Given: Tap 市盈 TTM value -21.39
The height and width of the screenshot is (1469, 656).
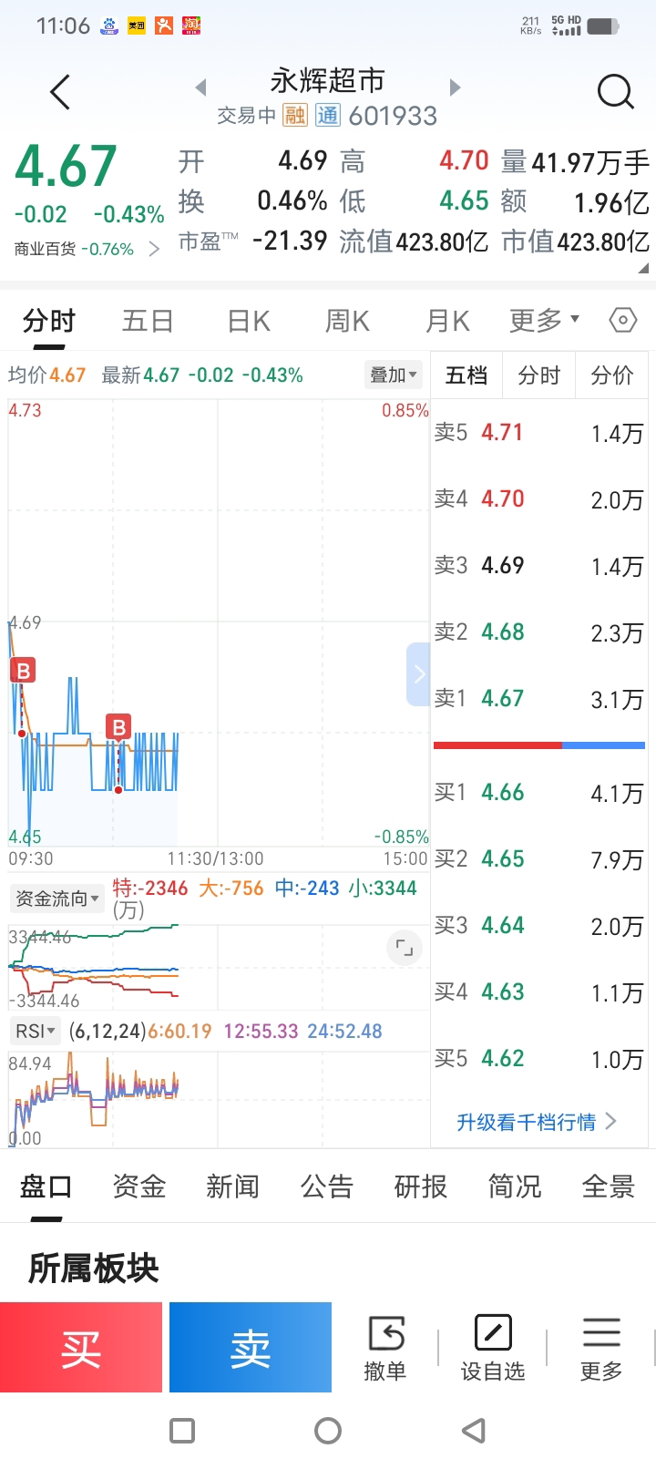Looking at the screenshot, I should (x=290, y=241).
